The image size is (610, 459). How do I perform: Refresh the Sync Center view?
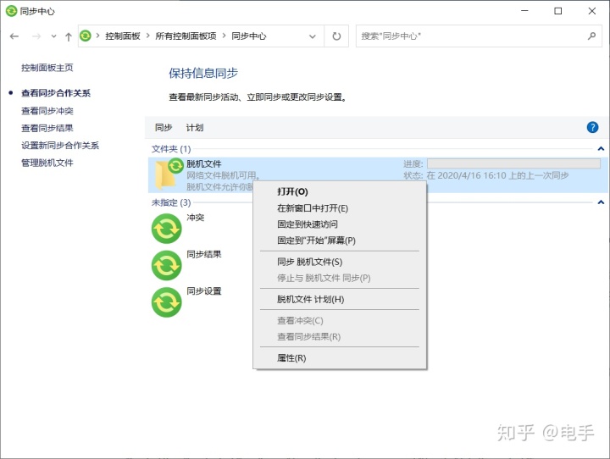point(336,36)
